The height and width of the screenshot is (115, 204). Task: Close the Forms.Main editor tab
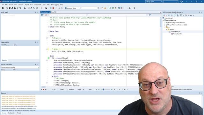click(49, 12)
